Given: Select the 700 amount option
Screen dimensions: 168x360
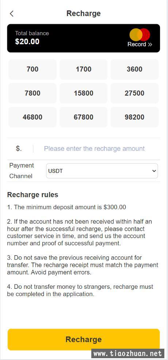Looking at the screenshot, I should click(x=33, y=69).
